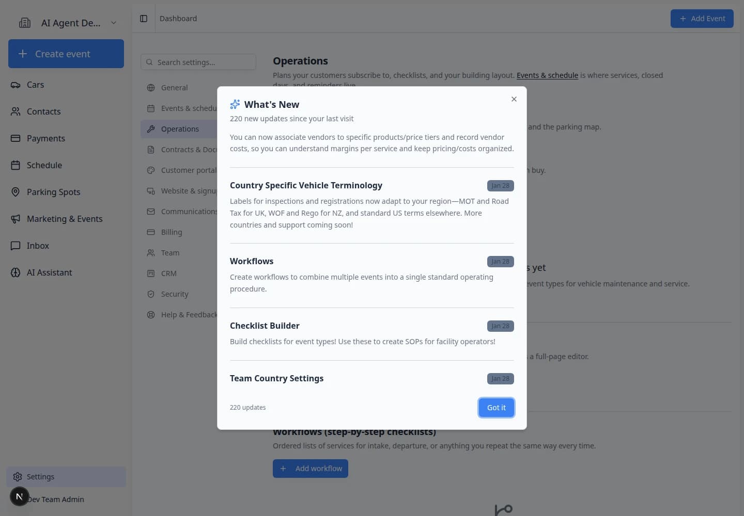Open the AI Assistant
744x516 pixels.
click(x=66, y=272)
